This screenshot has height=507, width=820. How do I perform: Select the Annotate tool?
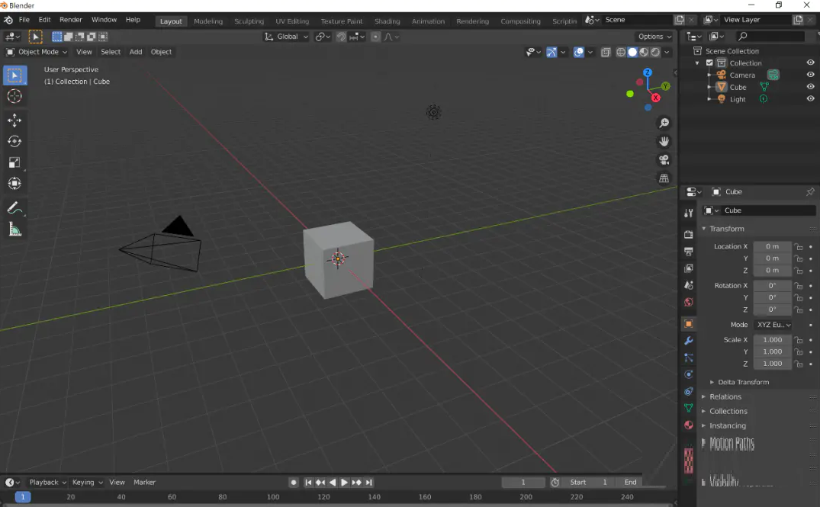pos(14,209)
